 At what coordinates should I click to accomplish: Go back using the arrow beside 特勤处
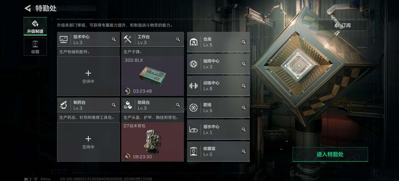click(x=27, y=8)
